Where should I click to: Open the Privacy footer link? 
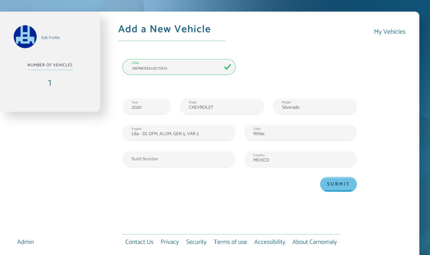click(170, 242)
